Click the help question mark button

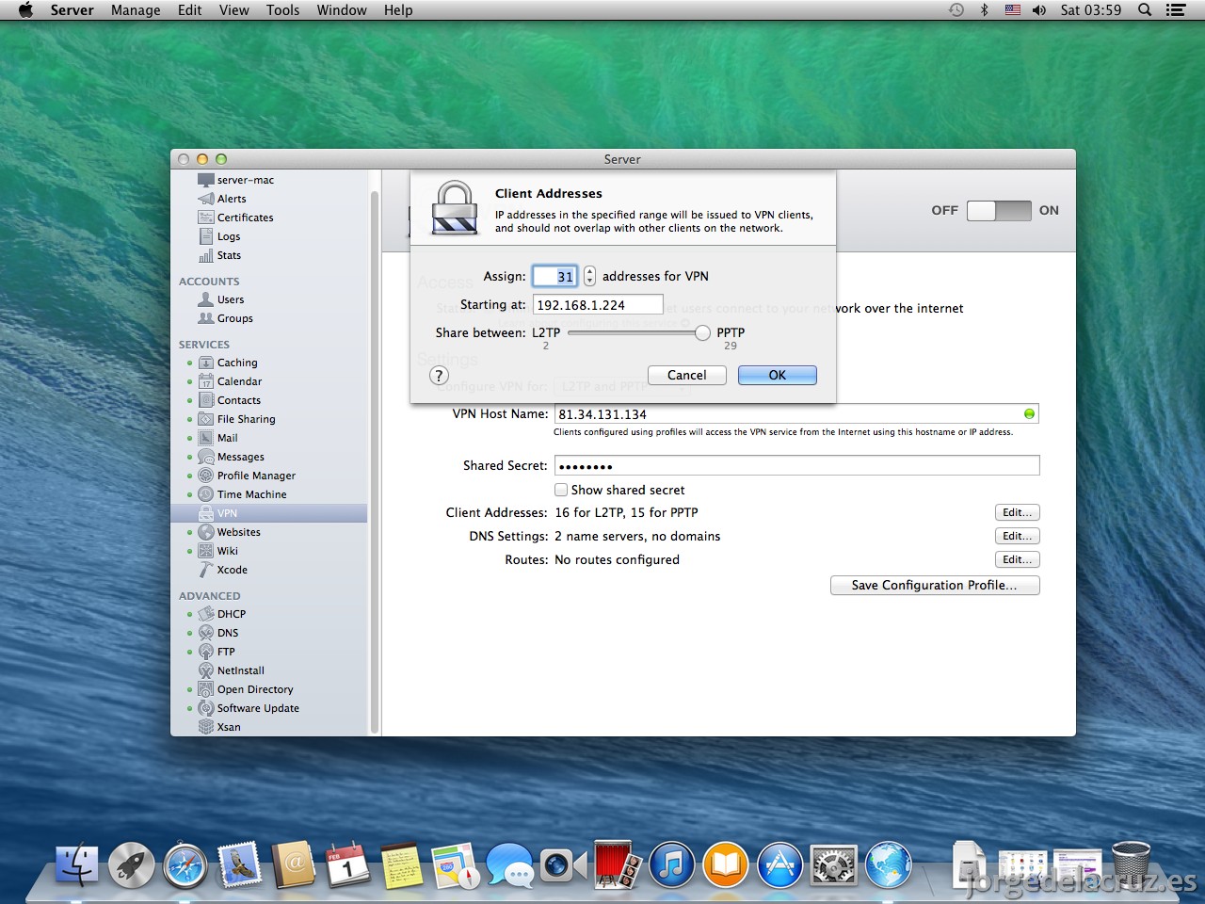click(x=439, y=375)
